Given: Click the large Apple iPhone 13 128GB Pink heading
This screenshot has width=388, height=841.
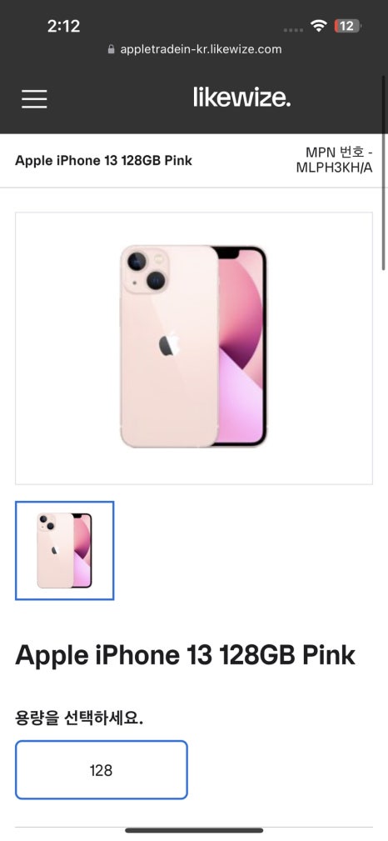Looking at the screenshot, I should 186,655.
